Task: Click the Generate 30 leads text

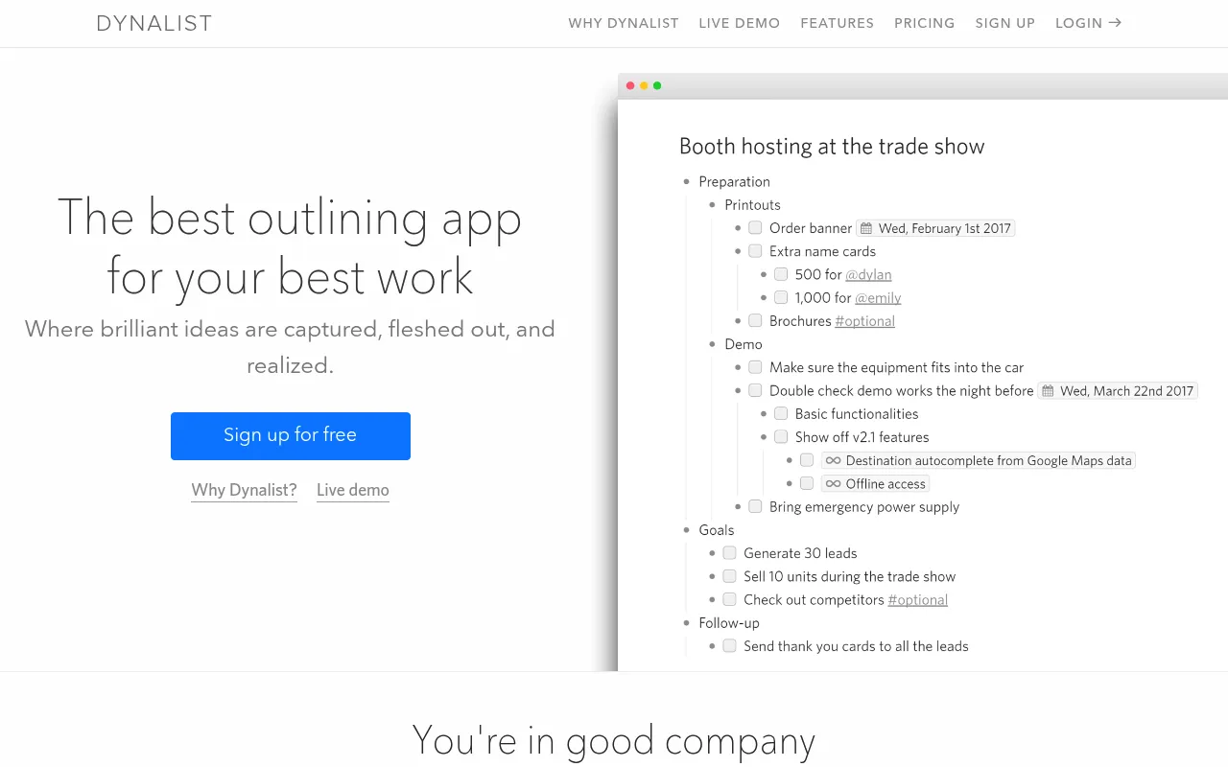Action: coord(800,553)
